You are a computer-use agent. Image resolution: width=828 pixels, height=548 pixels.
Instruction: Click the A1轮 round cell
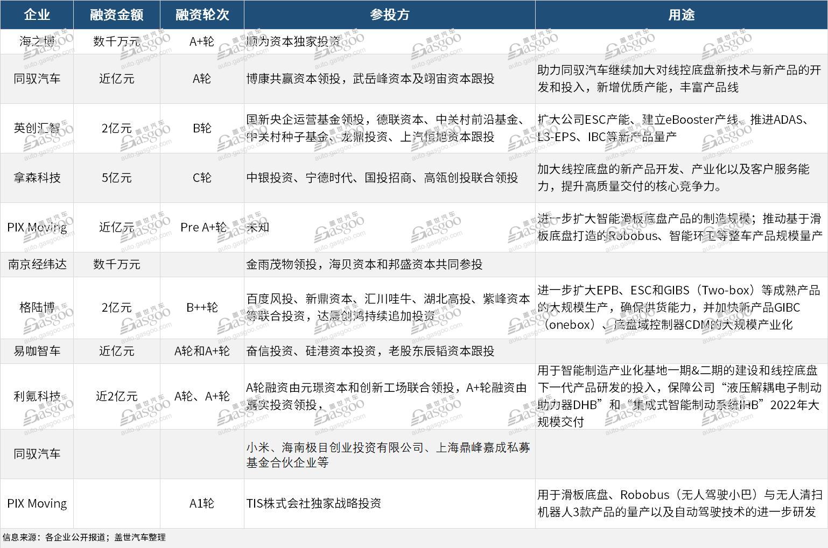tap(201, 503)
